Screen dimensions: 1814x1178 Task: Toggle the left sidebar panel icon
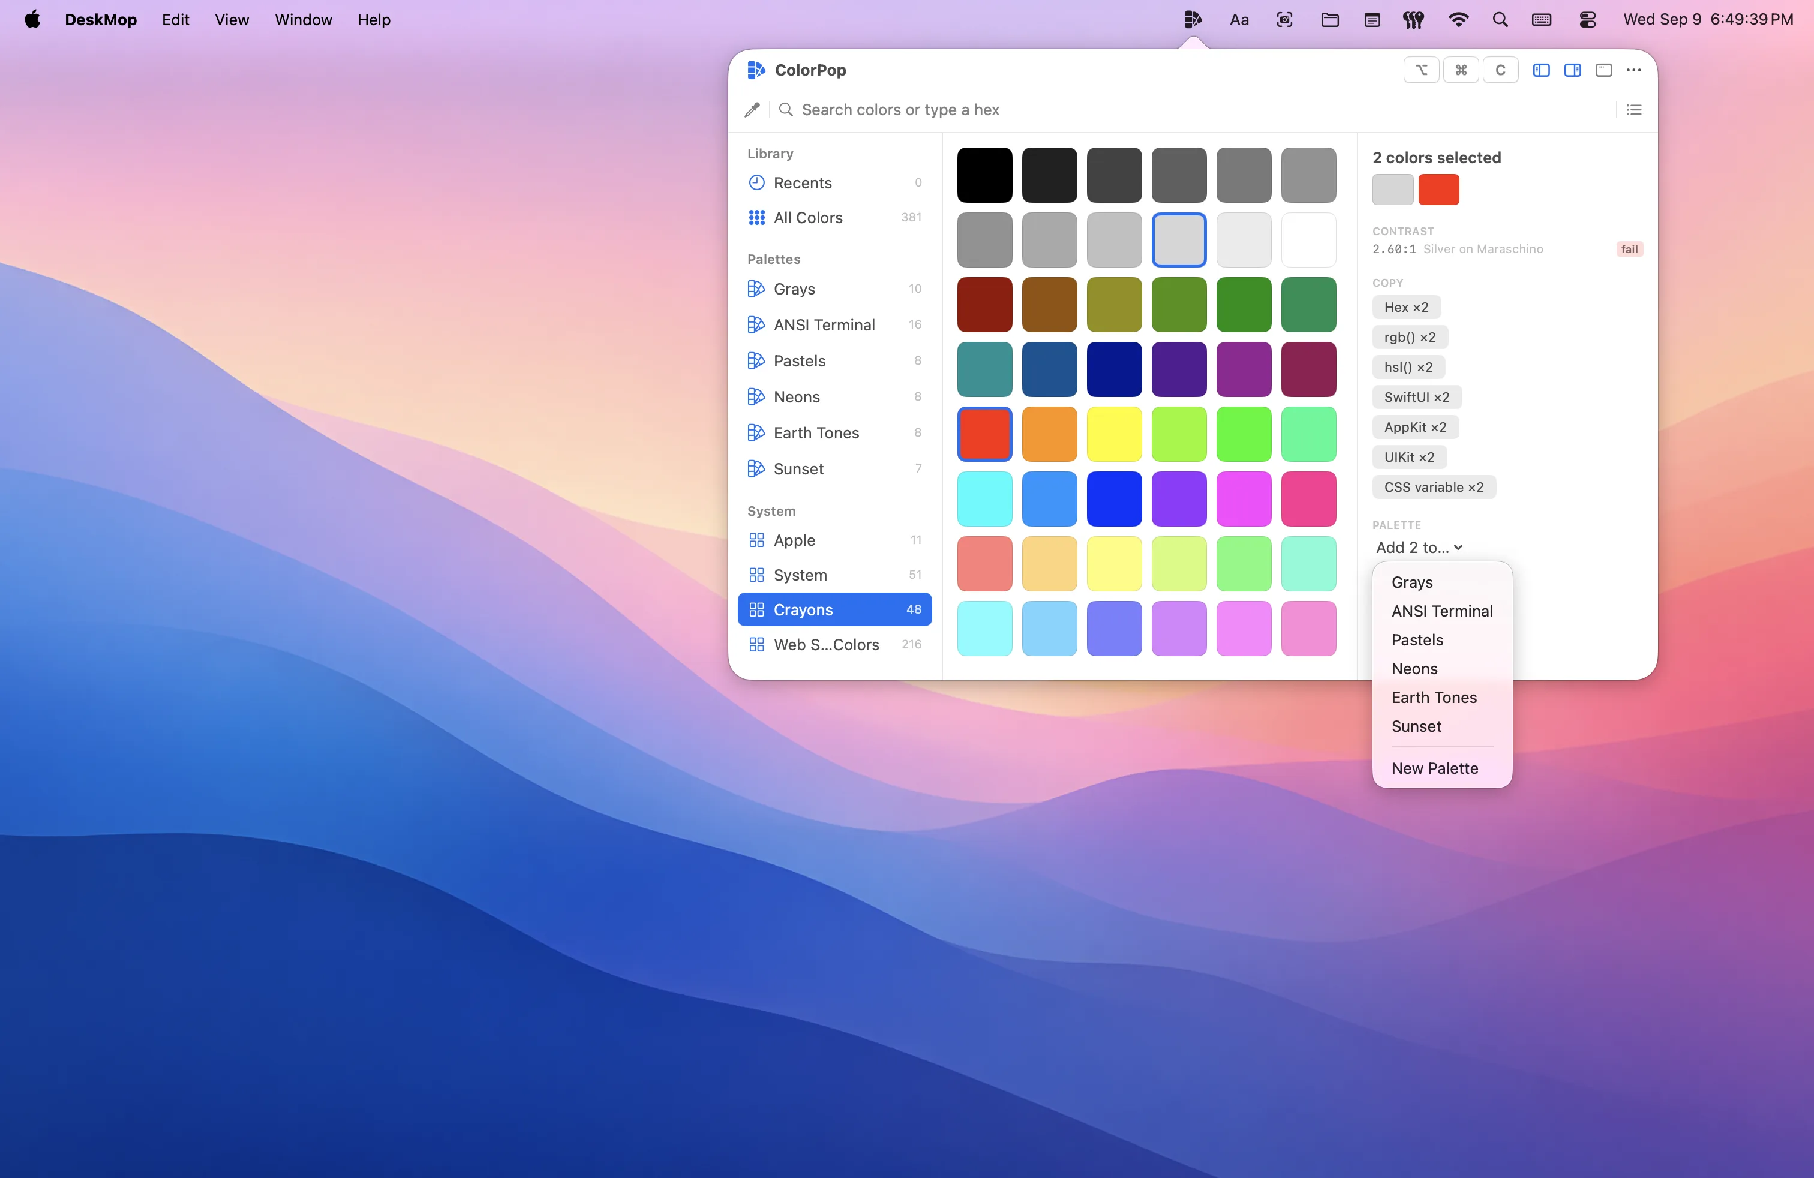click(1541, 70)
